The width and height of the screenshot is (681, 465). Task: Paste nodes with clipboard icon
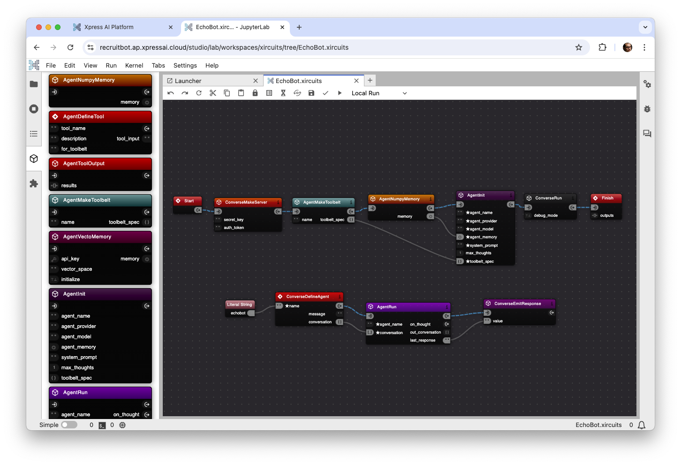click(x=241, y=93)
